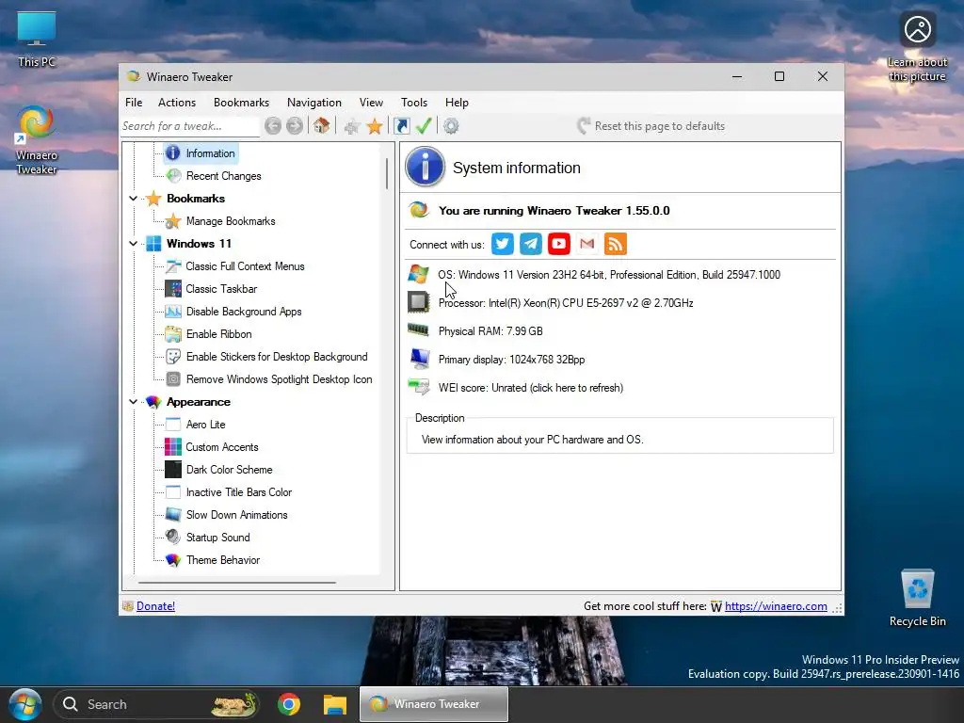Open the Tools menu
Screen dimensions: 964x723
click(414, 103)
